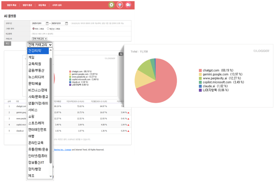This screenshot has height=182, width=274.
Task: Click the scroll-down arrow in the category list
Action: [51, 176]
